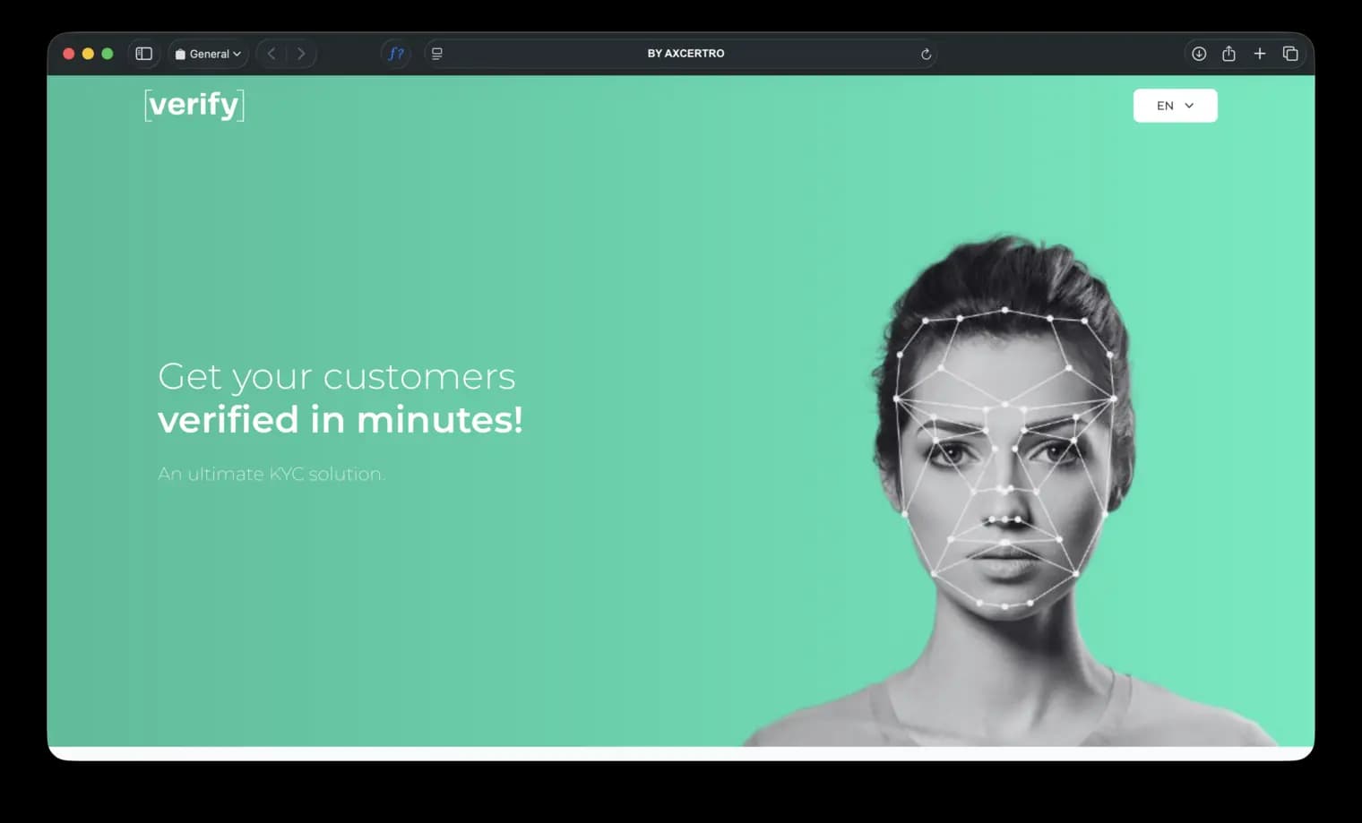The image size is (1362, 823).
Task: Show the tab overview
Action: tap(1290, 53)
